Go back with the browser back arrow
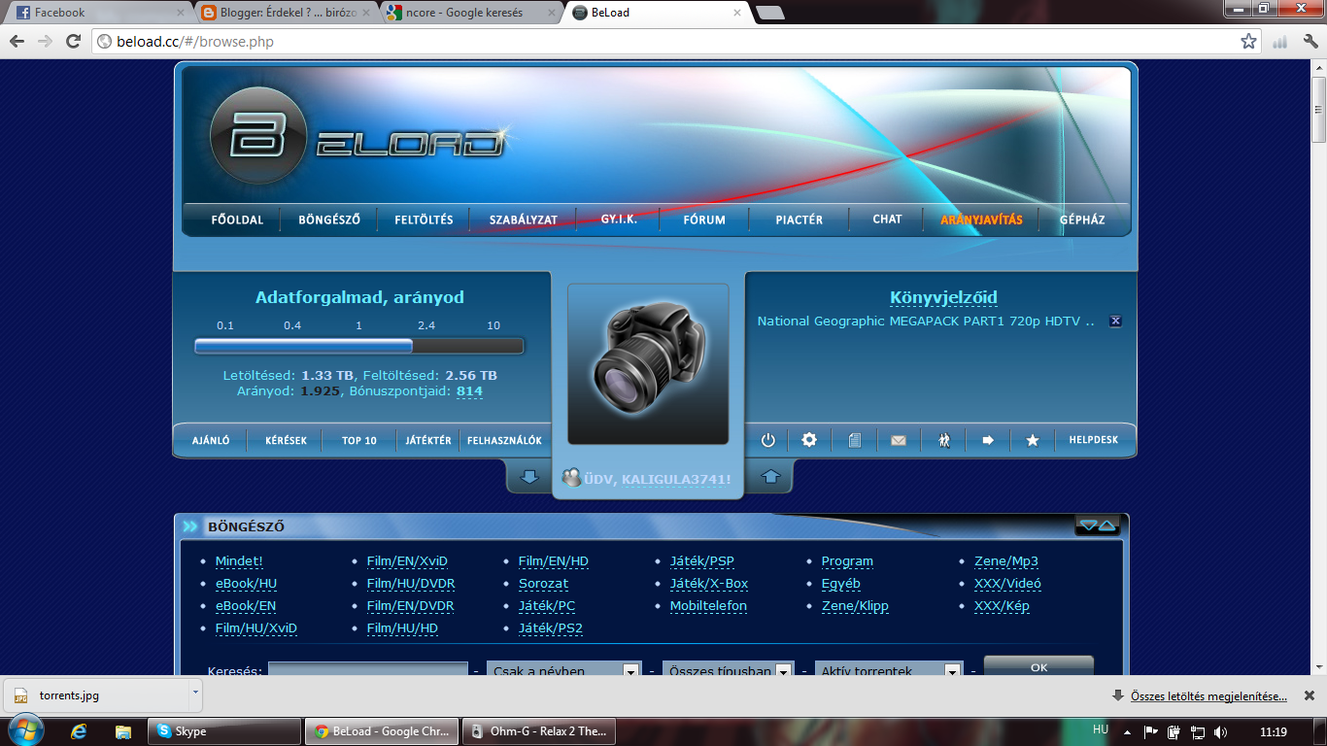The image size is (1327, 746). click(x=17, y=41)
